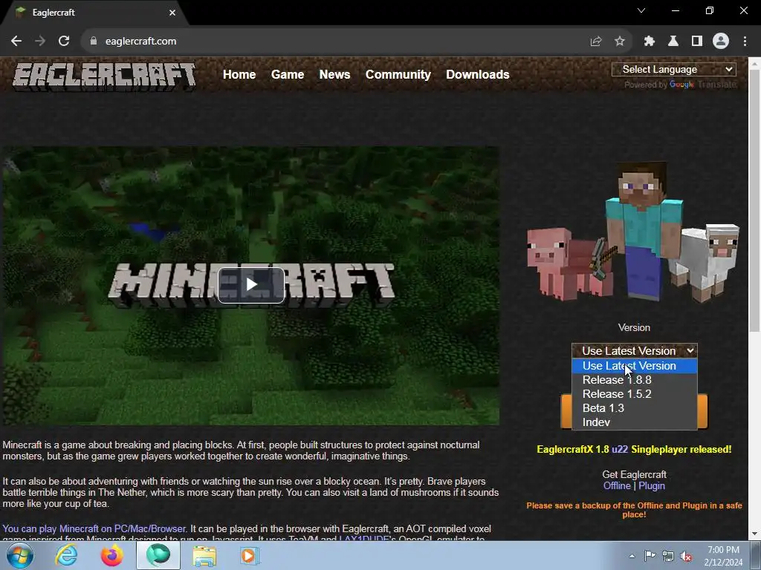Open the Offline download link
The width and height of the screenshot is (761, 570).
pyautogui.click(x=617, y=485)
